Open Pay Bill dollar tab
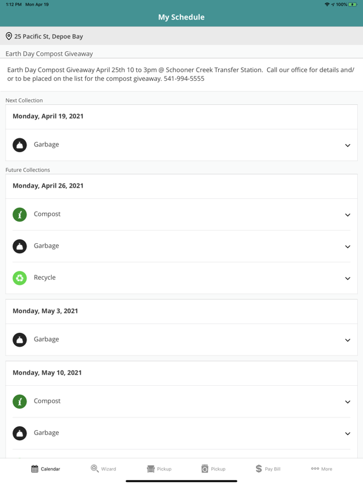Viewport: 363px width, 485px height. click(268, 469)
